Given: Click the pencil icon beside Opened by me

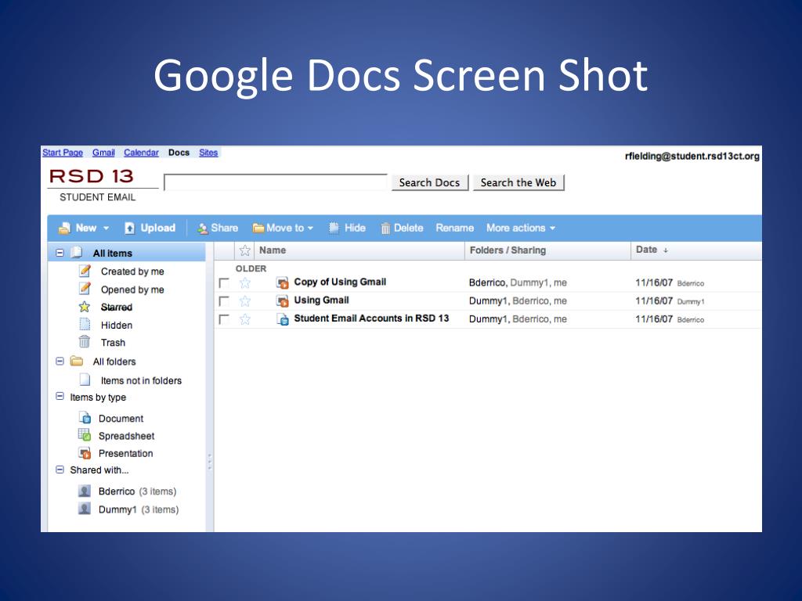Looking at the screenshot, I should coord(85,289).
